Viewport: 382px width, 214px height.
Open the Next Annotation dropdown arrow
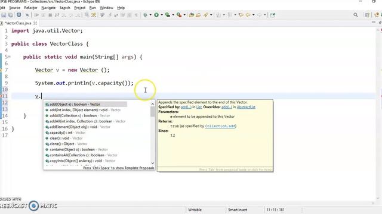point(224,15)
